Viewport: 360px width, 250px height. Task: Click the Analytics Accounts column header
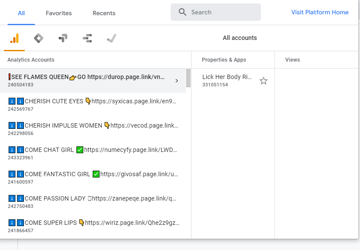coord(31,60)
